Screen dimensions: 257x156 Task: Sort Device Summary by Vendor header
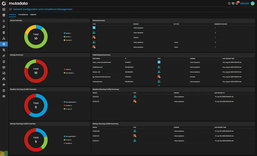tap(136, 24)
